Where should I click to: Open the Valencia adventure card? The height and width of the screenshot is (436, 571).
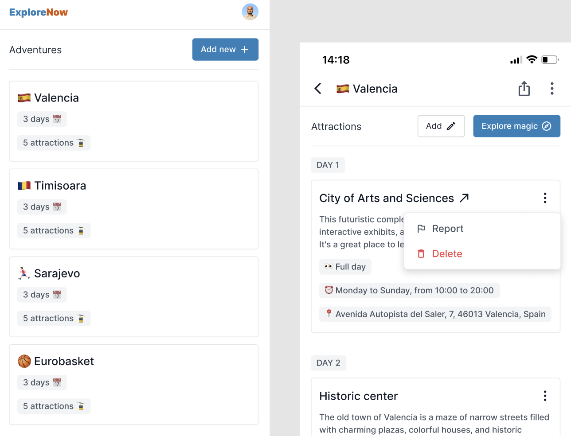133,121
